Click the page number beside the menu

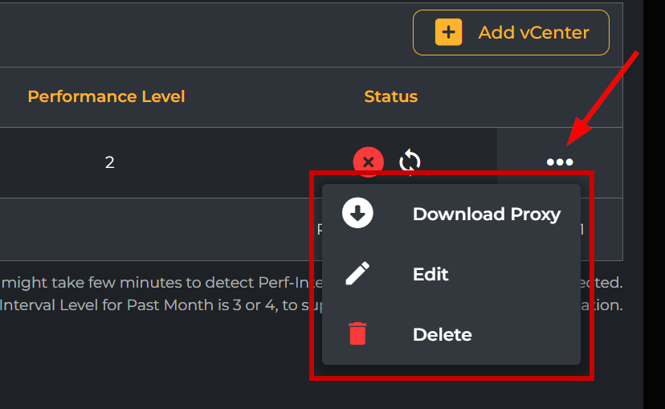tap(581, 230)
